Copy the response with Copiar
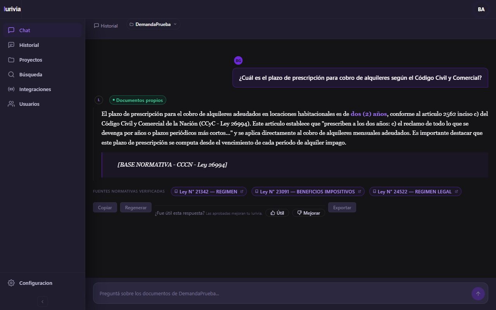Screen dimensions: 496x310 click(105, 207)
